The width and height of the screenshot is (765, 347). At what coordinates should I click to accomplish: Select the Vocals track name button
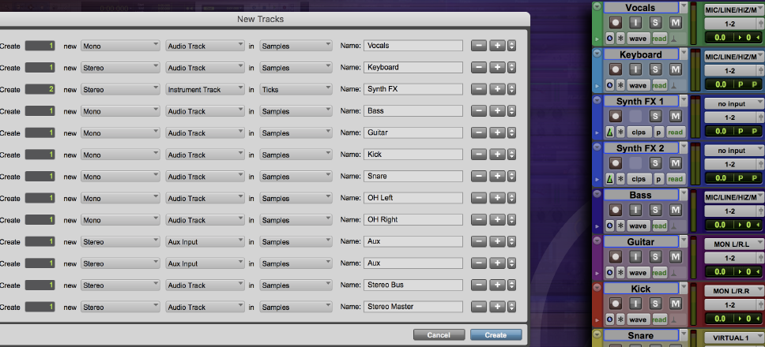point(641,7)
